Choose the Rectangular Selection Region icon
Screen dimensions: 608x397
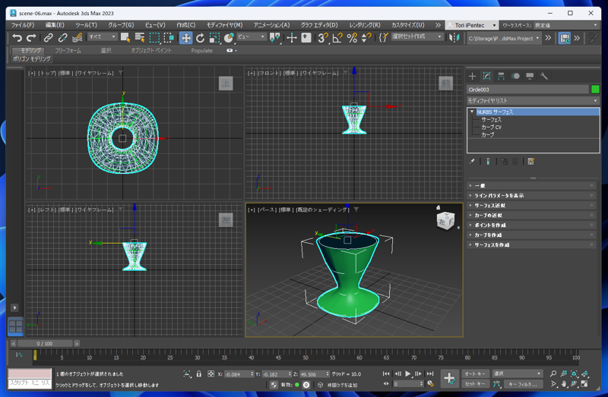(x=154, y=37)
